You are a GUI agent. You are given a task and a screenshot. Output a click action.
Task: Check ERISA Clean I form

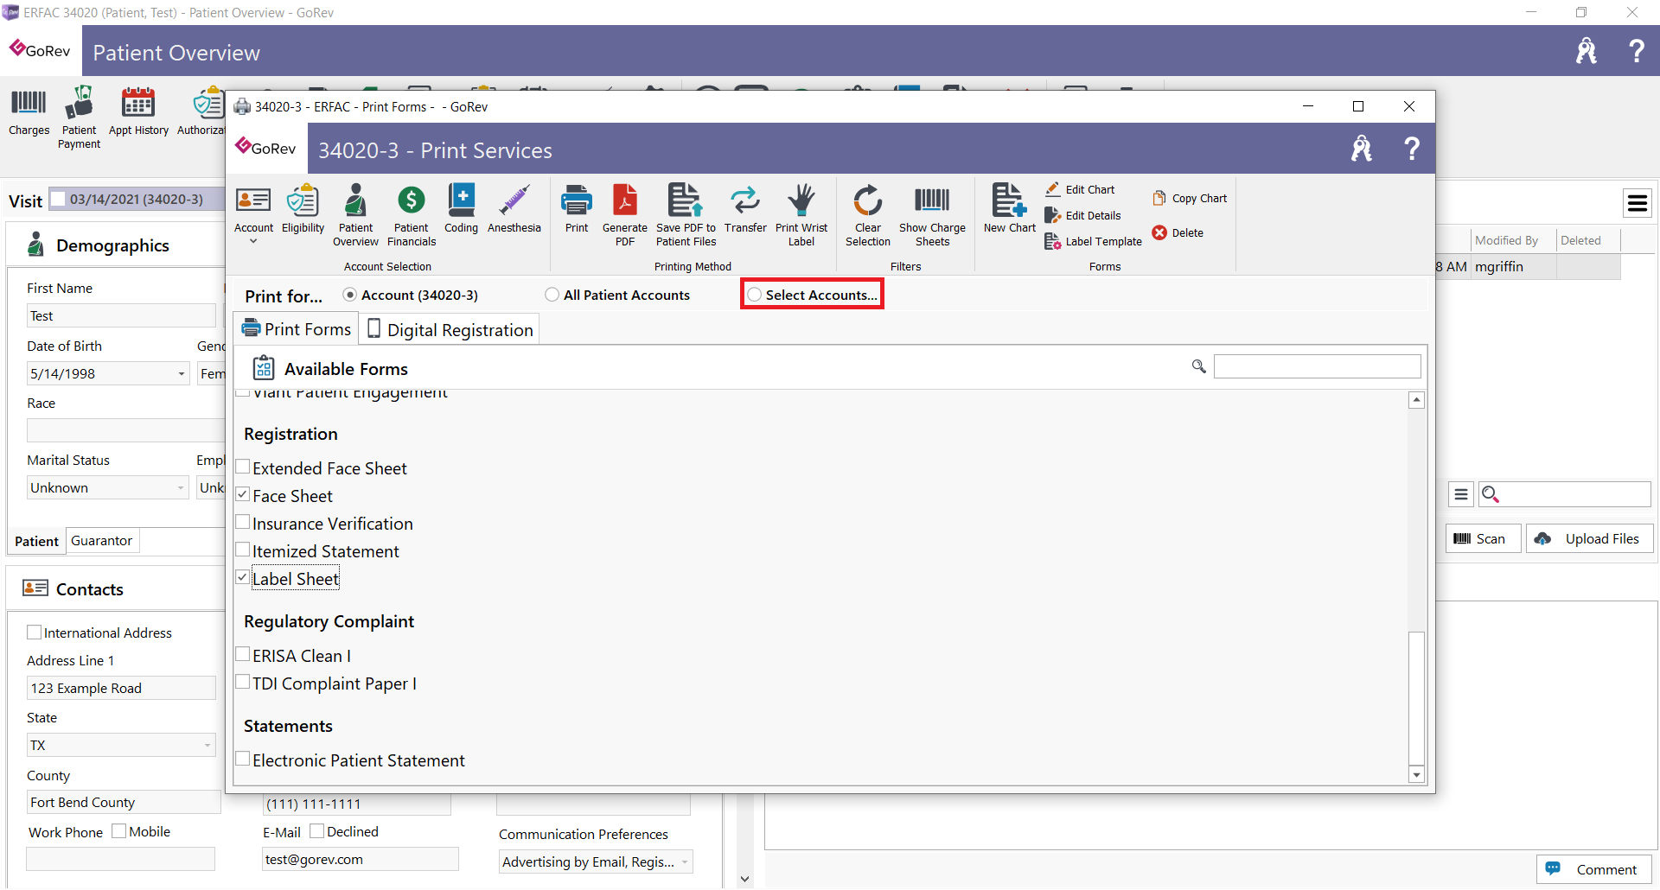tap(243, 655)
